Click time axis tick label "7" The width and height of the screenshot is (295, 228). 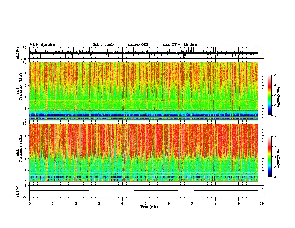click(192, 203)
